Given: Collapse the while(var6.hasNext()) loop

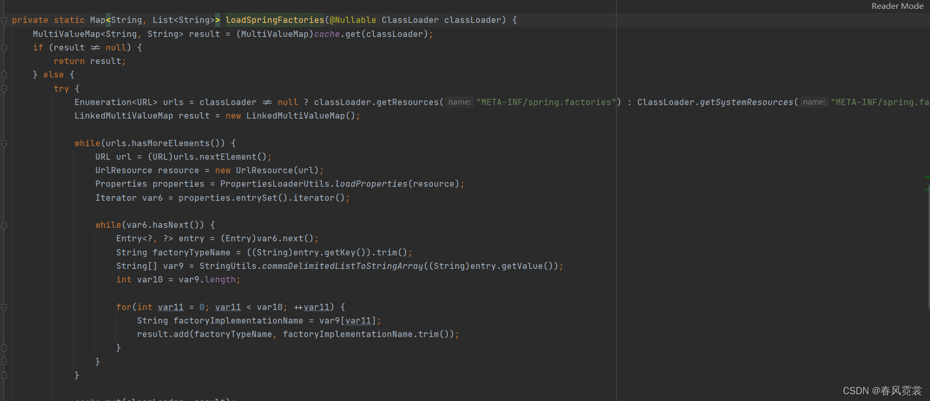Looking at the screenshot, I should (x=4, y=225).
